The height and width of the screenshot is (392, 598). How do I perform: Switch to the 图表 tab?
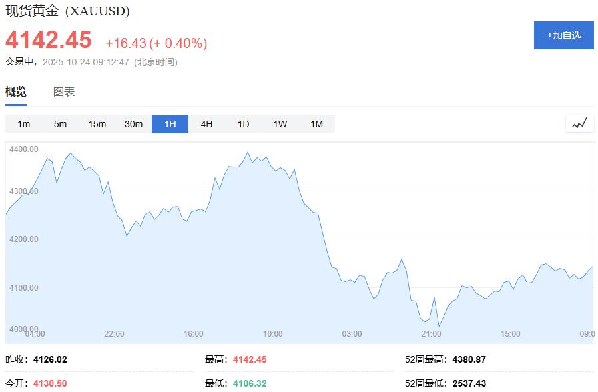pos(65,92)
